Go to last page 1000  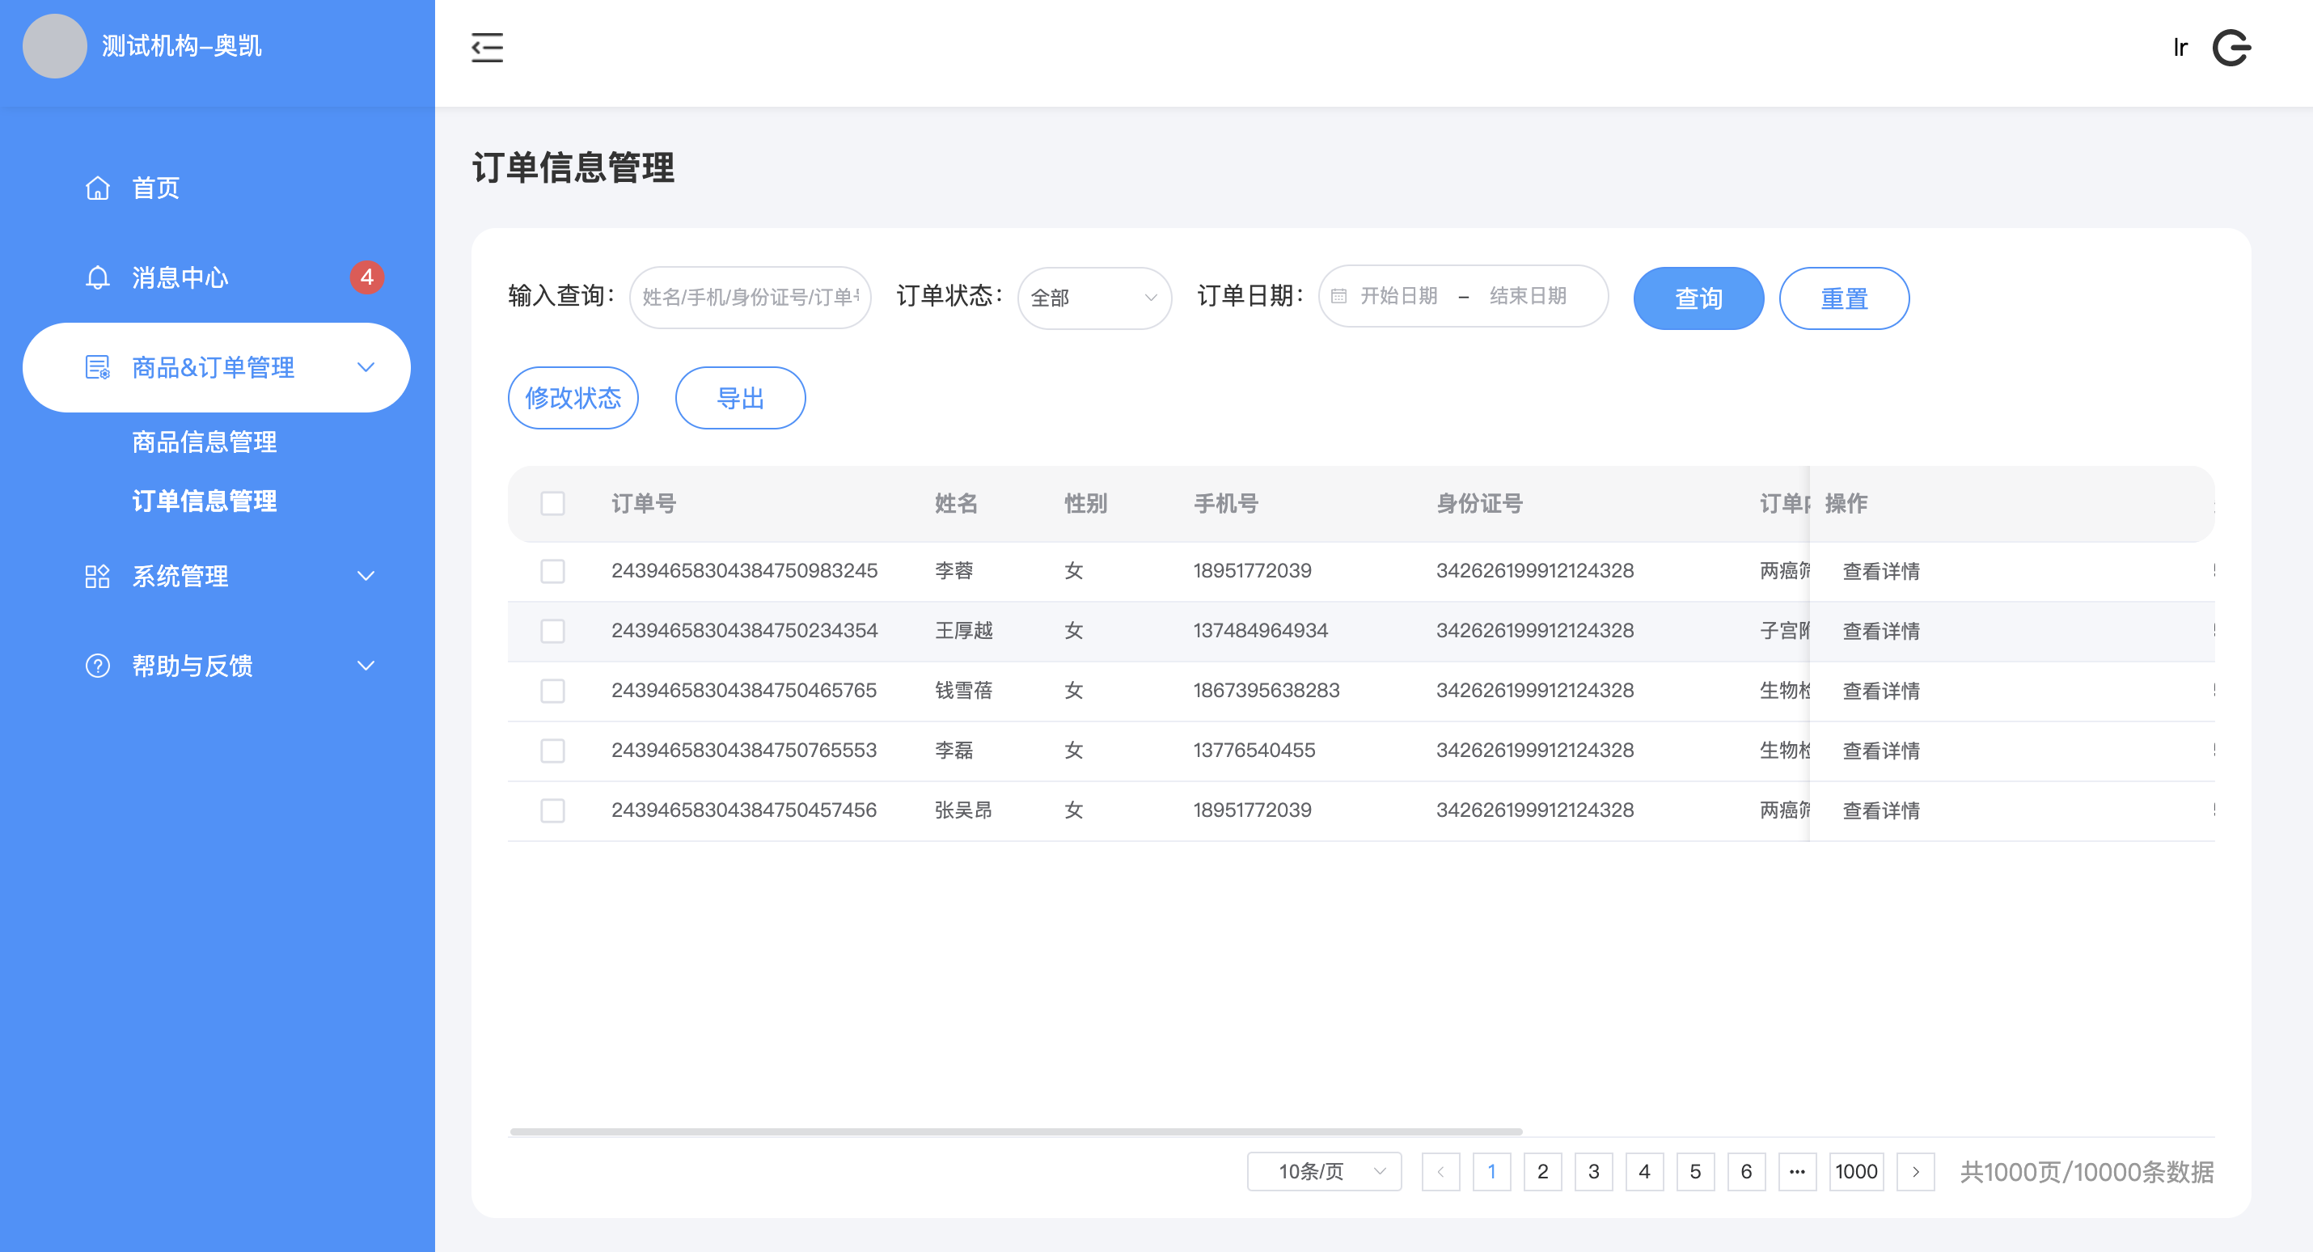(x=1856, y=1171)
